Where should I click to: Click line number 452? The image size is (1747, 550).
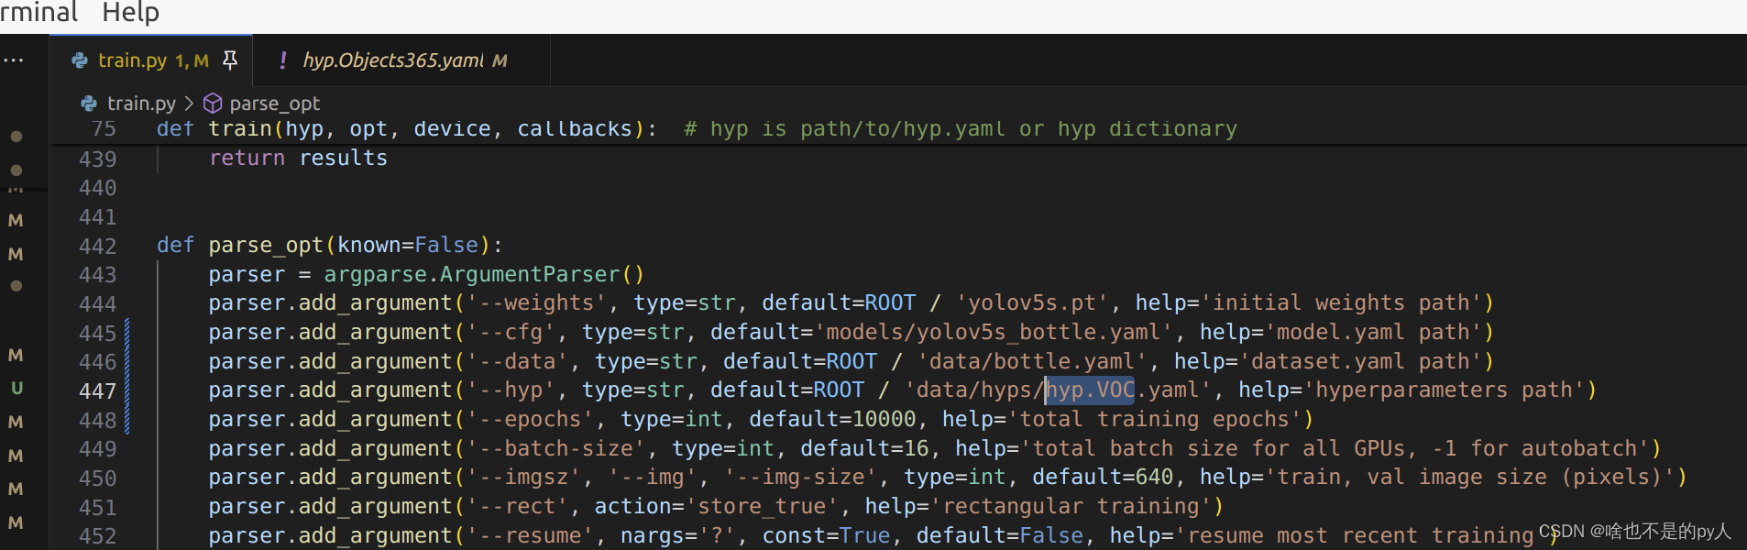coord(97,536)
